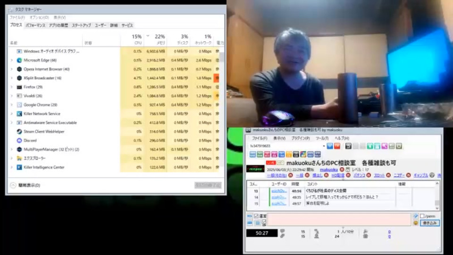Select the Firefox process icon
Screen dimensions: 453x255
(x=19, y=87)
